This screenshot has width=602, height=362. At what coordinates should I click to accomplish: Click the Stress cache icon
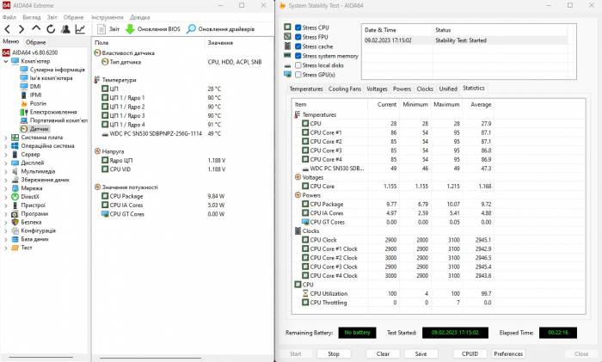[287, 46]
